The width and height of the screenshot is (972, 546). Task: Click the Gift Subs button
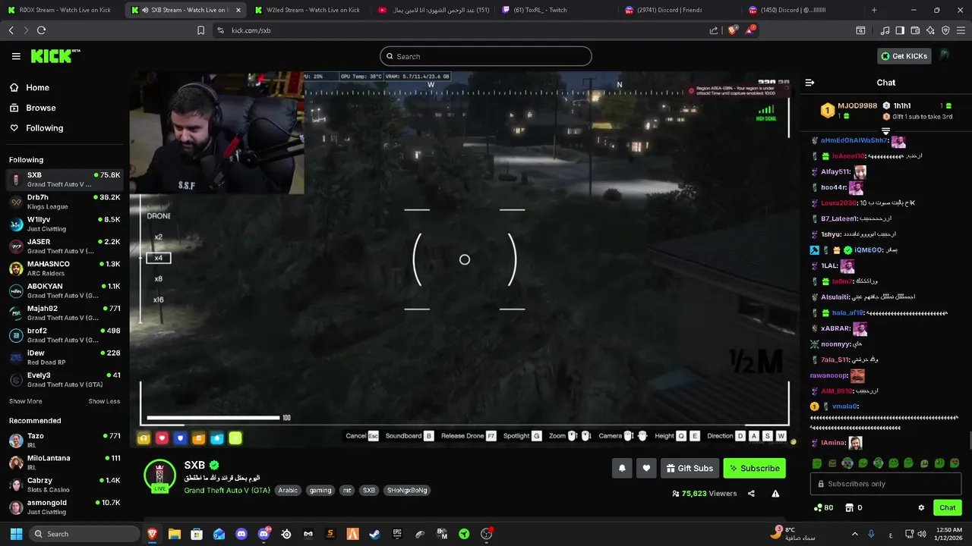(x=690, y=469)
